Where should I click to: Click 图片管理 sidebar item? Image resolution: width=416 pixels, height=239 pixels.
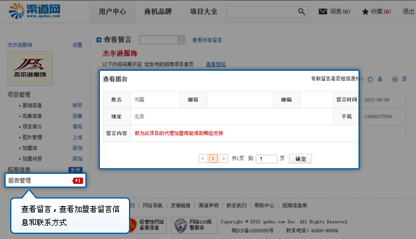[x=32, y=137]
